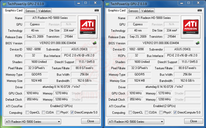Click the Close button in left window
The width and height of the screenshot is (206, 128).
coord(90,121)
